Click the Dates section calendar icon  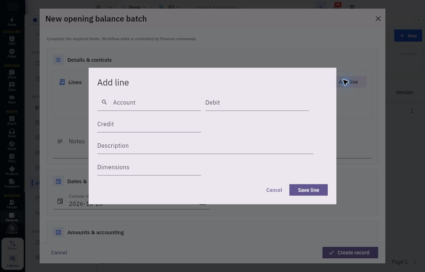[x=58, y=181]
